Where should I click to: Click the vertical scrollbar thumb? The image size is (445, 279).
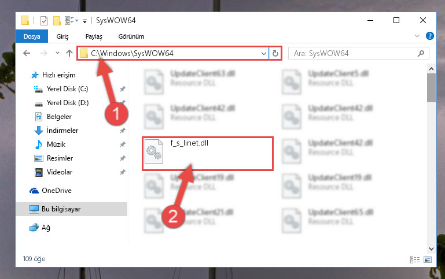(431, 88)
